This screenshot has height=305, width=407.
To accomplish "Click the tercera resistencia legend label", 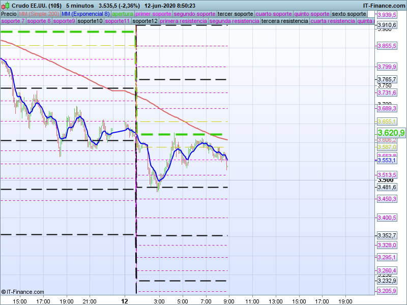I will pyautogui.click(x=284, y=21).
